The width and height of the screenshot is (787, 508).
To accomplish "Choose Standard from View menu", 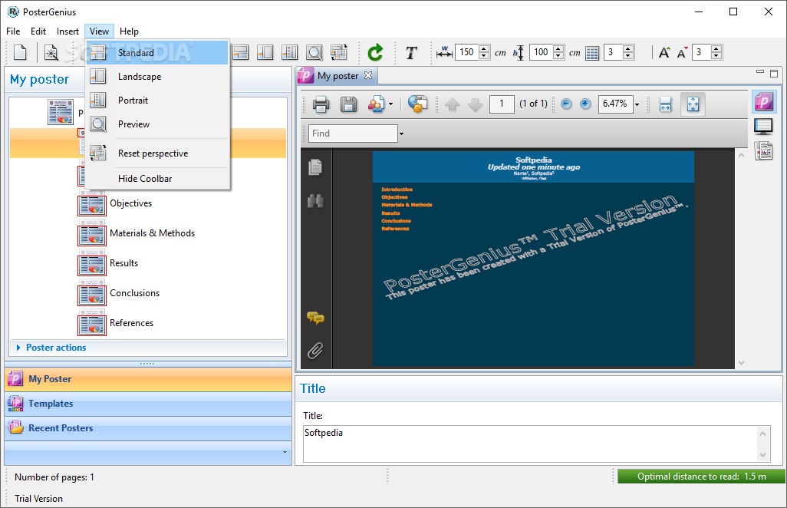I will tap(157, 53).
